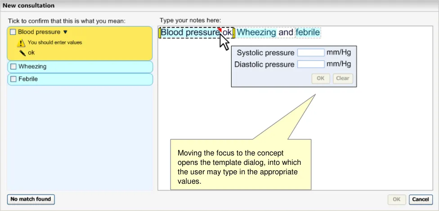Click the Diastolic pressure input field
The width and height of the screenshot is (439, 211).
(x=310, y=65)
